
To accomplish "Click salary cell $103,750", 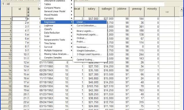I will pos(91,86).
